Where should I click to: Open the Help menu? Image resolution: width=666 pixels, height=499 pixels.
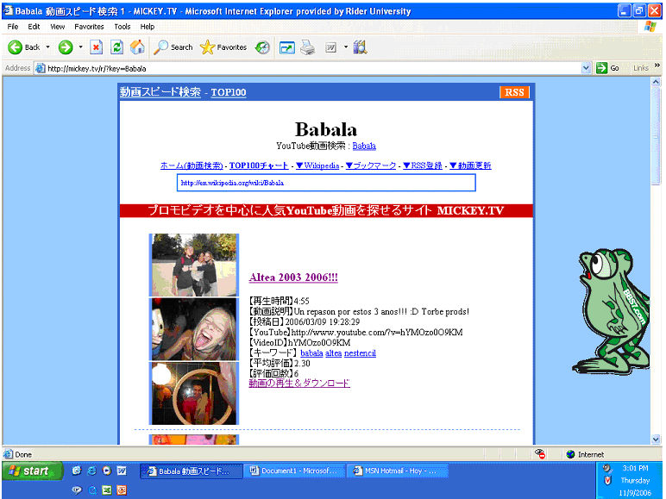click(x=148, y=27)
